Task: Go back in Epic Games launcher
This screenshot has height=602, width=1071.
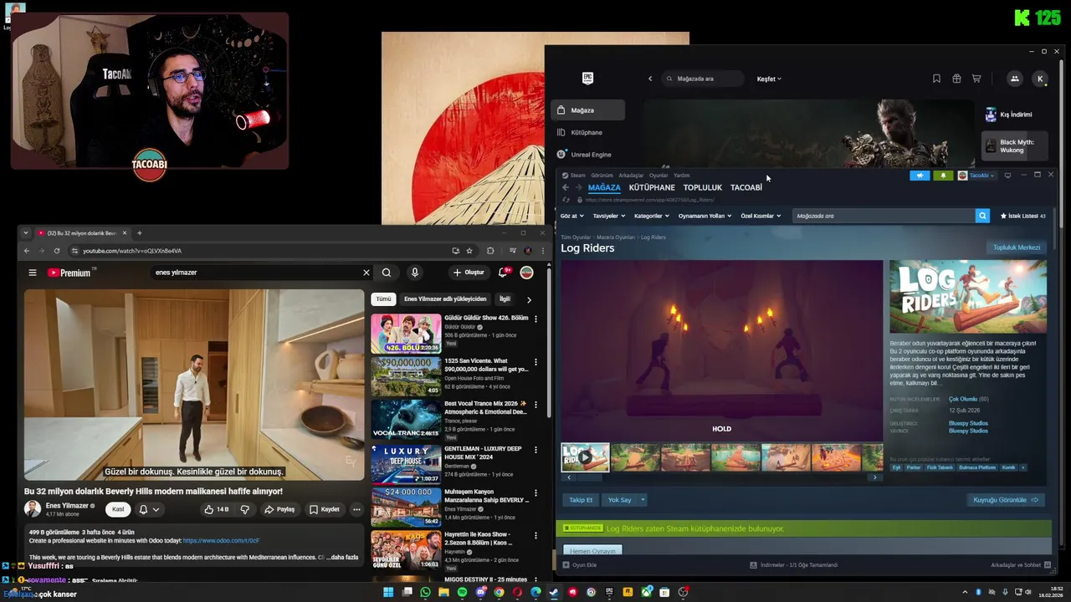Action: [650, 79]
